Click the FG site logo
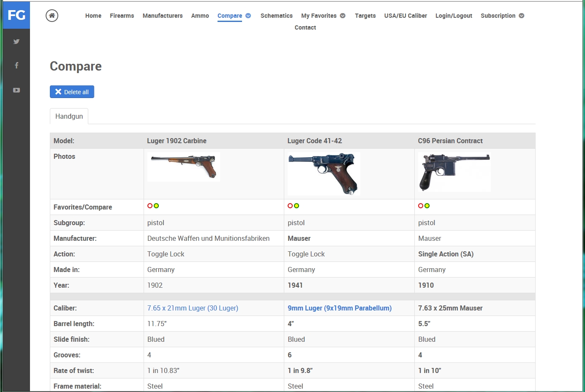Image resolution: width=585 pixels, height=392 pixels. pos(16,15)
